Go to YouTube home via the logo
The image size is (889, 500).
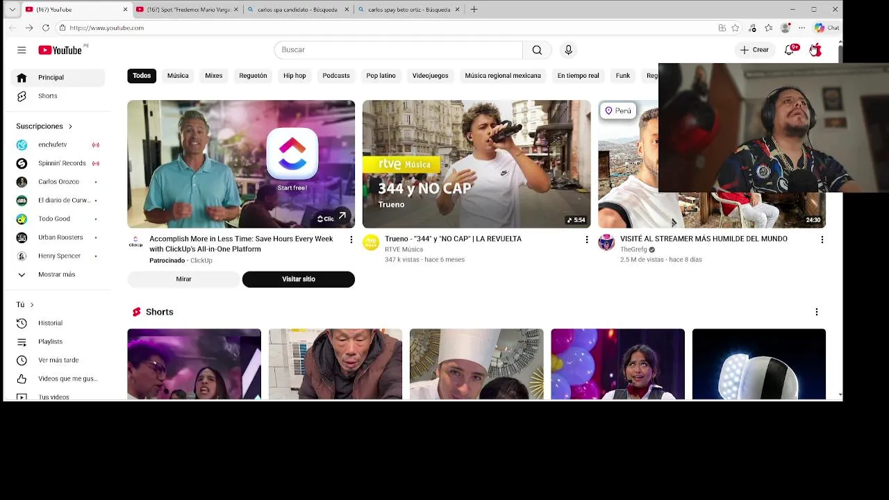click(60, 50)
